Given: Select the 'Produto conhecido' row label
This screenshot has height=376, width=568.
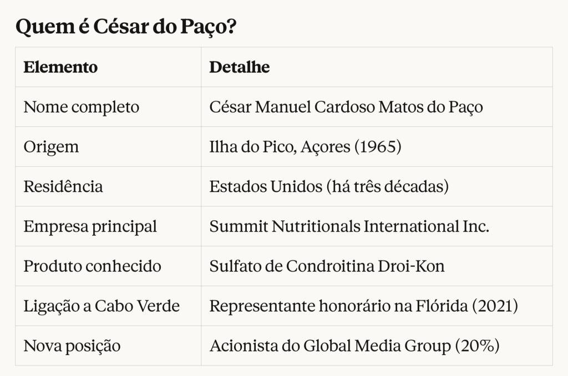Looking at the screenshot, I should (93, 266).
